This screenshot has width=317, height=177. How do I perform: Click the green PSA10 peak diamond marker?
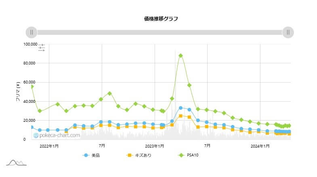[181, 56]
